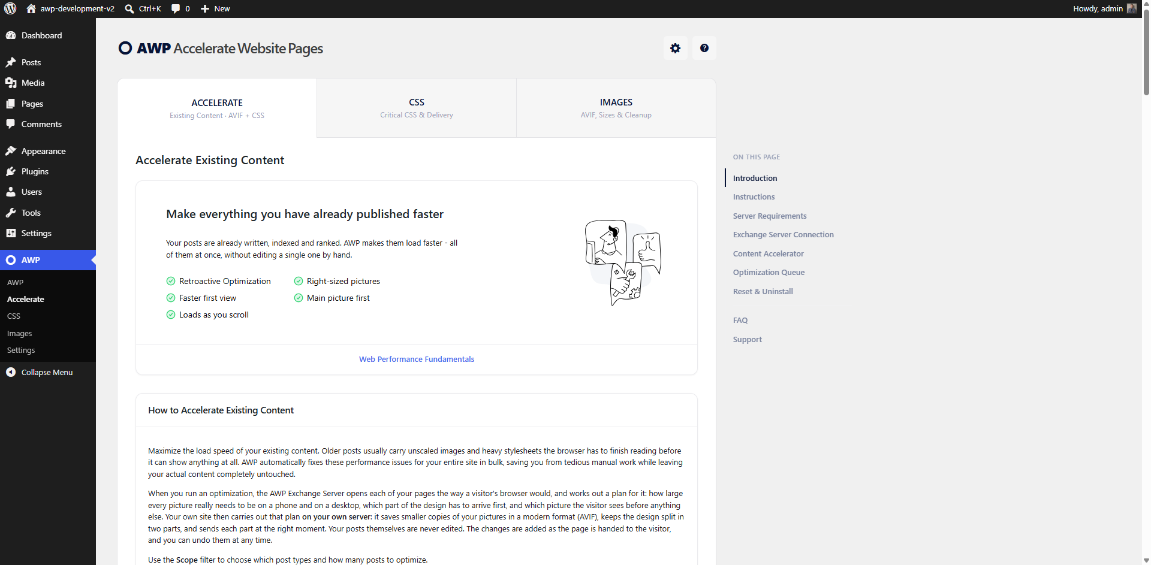The height and width of the screenshot is (565, 1151).
Task: Open AWP settings gear button
Action: pos(675,48)
